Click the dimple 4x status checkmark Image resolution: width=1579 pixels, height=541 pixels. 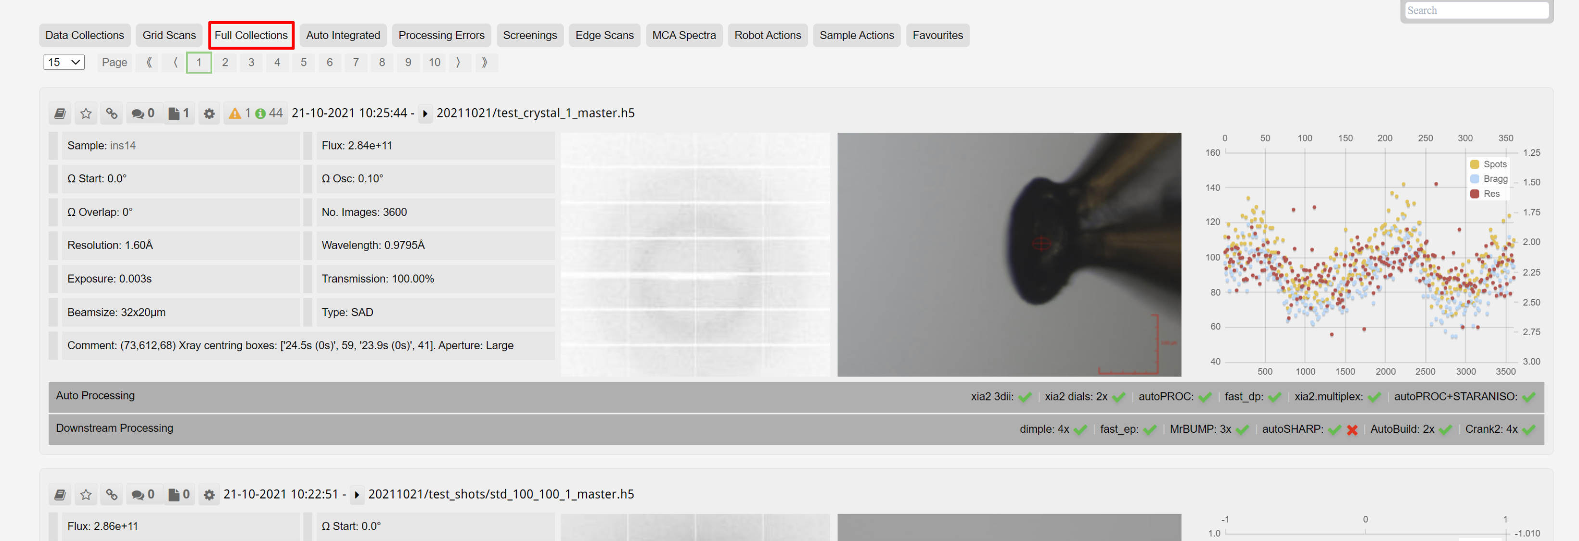(x=1080, y=429)
